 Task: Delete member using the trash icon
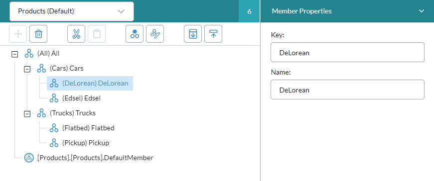click(38, 34)
